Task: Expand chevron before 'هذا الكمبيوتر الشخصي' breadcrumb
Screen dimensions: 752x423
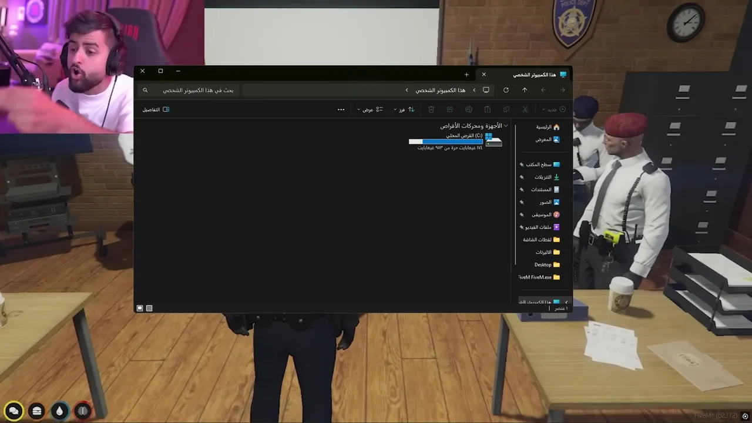Action: click(474, 90)
